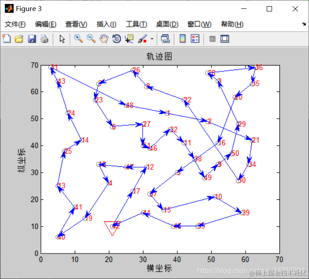Viewport: 309px width, 279px height.
Task: Insert a legend via the toolbar icon
Action: coord(195,39)
